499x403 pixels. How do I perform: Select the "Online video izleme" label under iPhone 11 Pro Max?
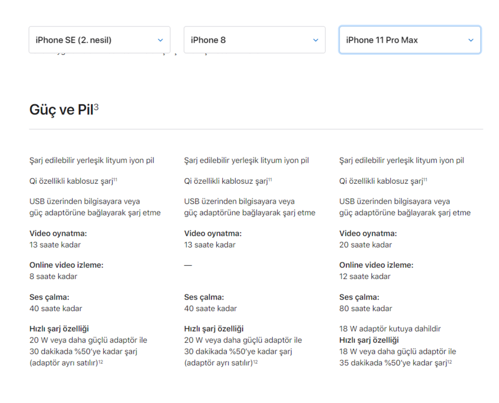click(x=376, y=265)
